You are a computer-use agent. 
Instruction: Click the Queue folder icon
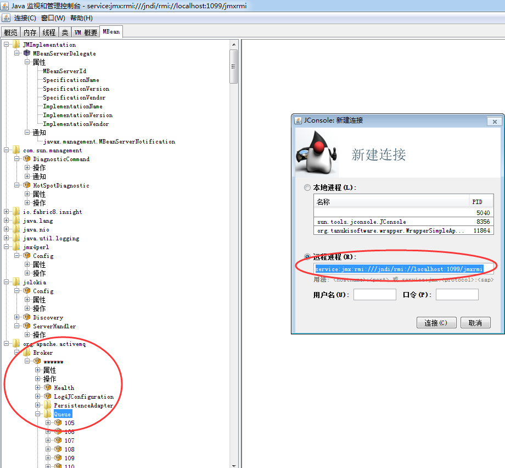(x=48, y=414)
